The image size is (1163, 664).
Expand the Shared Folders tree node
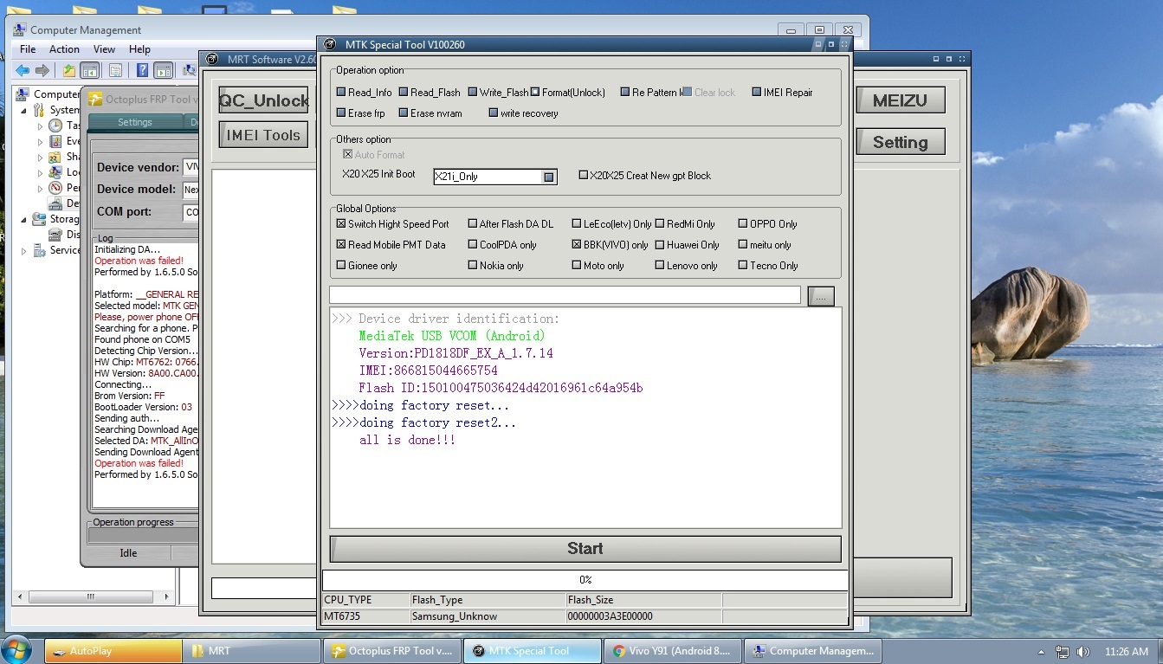[40, 157]
